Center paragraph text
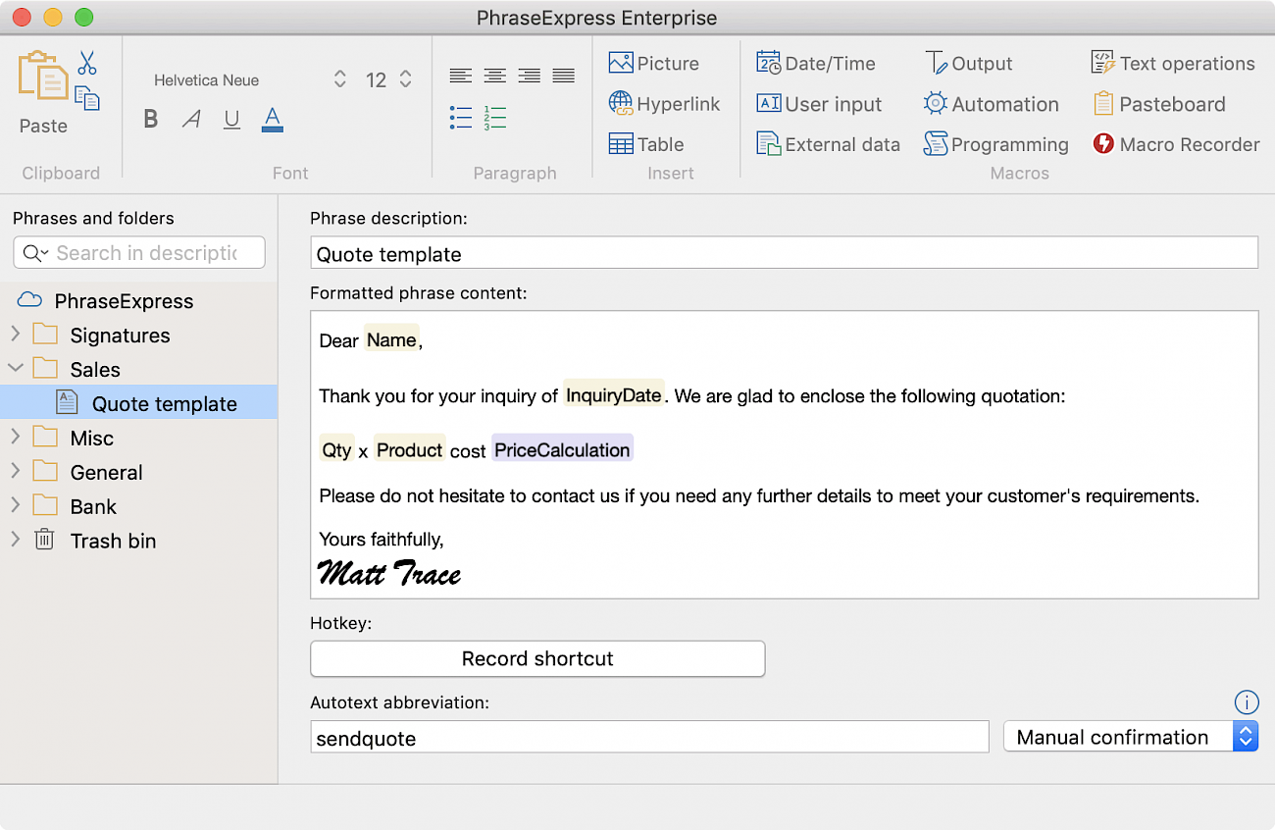The width and height of the screenshot is (1275, 830). click(x=494, y=76)
